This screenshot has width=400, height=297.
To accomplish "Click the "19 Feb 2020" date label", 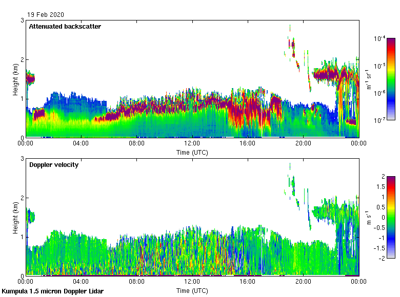I will (46, 15).
